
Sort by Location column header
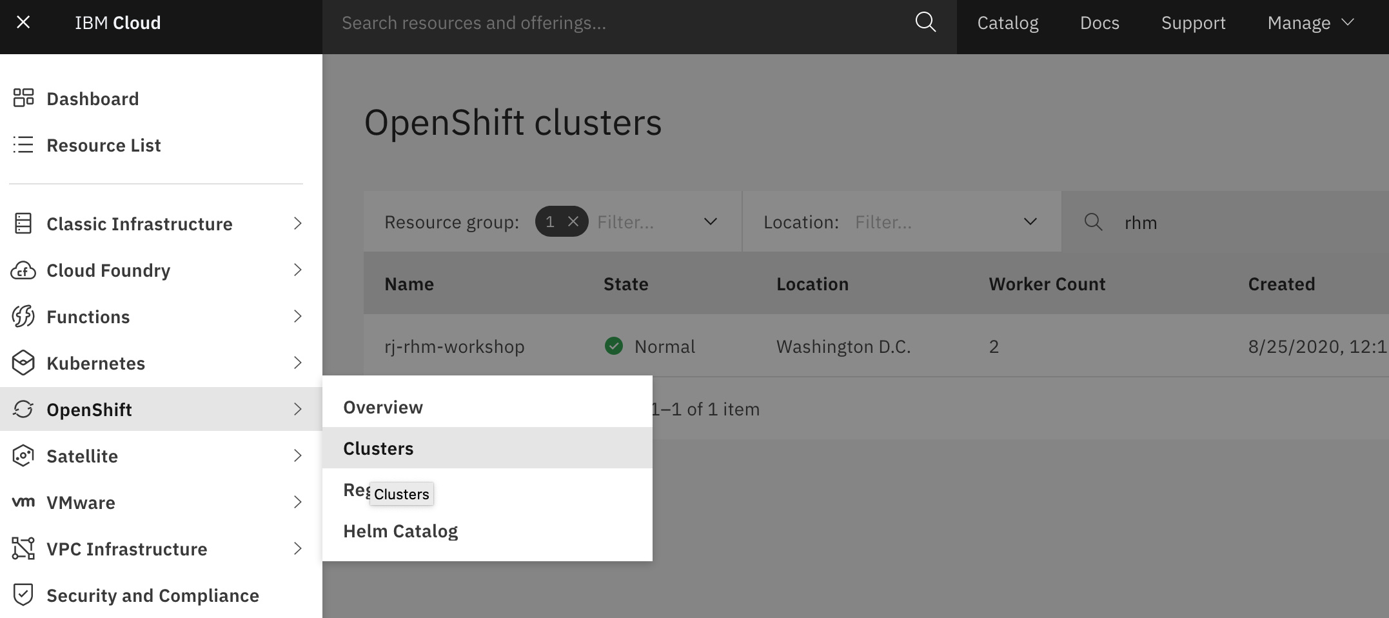coord(812,284)
